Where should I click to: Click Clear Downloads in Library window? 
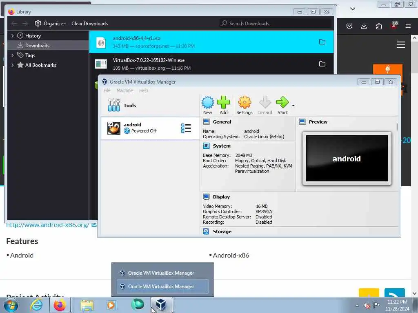click(89, 23)
